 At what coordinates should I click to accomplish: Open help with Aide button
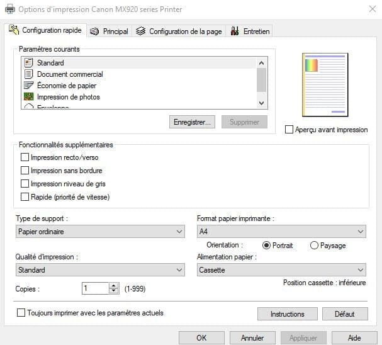coord(354,337)
